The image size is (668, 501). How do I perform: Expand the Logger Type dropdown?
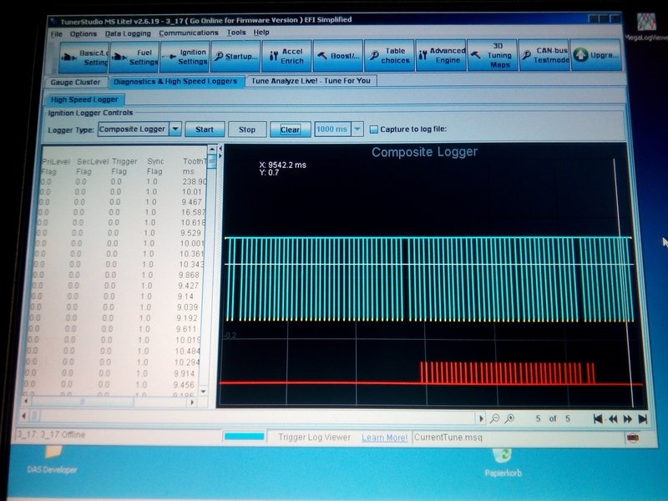pyautogui.click(x=175, y=129)
